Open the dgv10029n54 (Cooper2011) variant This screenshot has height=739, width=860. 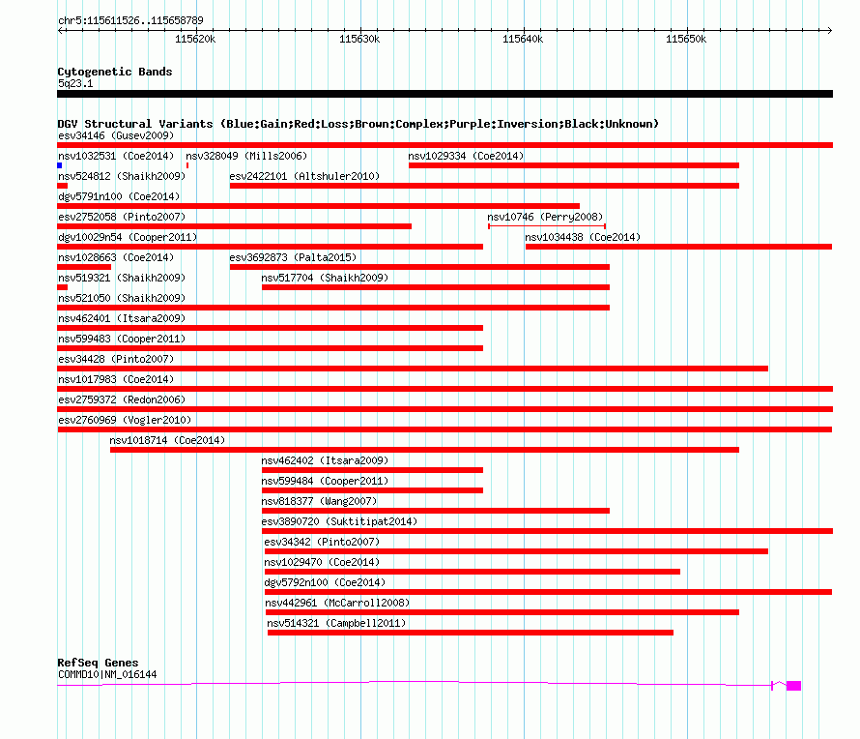128,237
